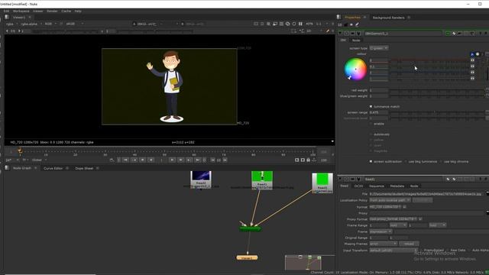Open the rgba.alpha channel dropdown
This screenshot has width=489, height=275.
point(31,24)
